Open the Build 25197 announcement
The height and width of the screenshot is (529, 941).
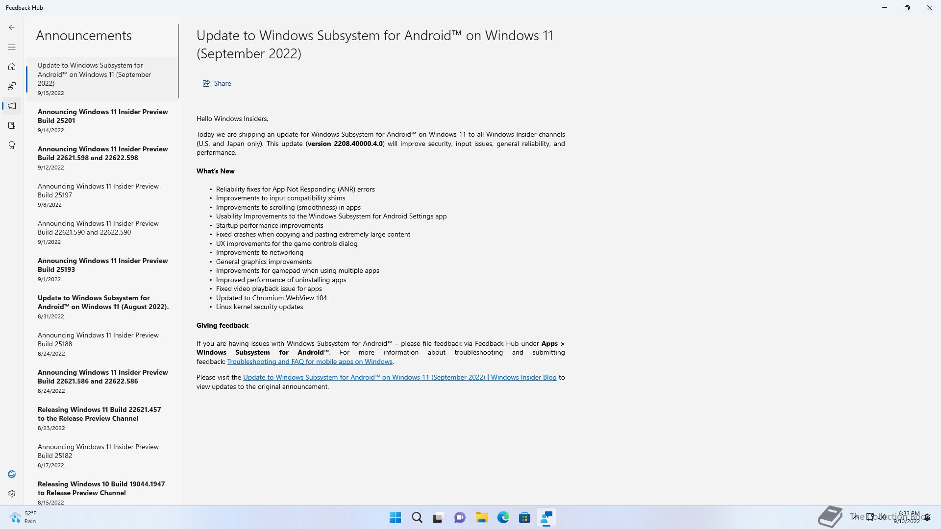(102, 195)
